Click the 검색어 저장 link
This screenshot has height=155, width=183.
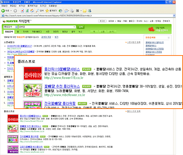point(46,37)
